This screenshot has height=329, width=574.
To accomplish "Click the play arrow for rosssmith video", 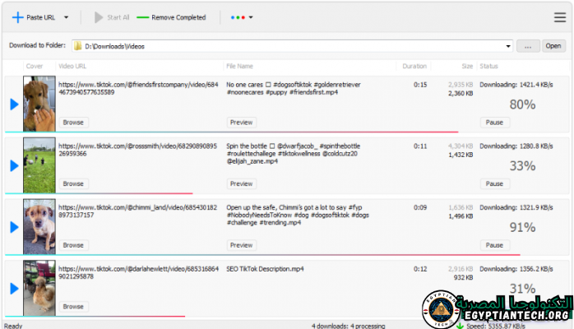I will pos(13,165).
